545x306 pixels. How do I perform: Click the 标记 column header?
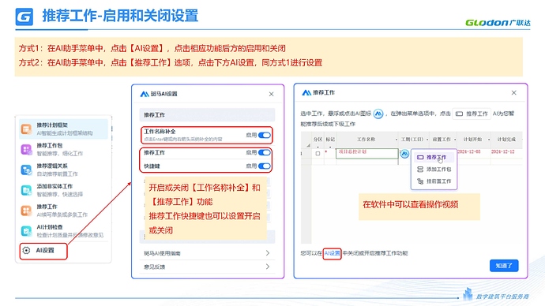(x=330, y=139)
